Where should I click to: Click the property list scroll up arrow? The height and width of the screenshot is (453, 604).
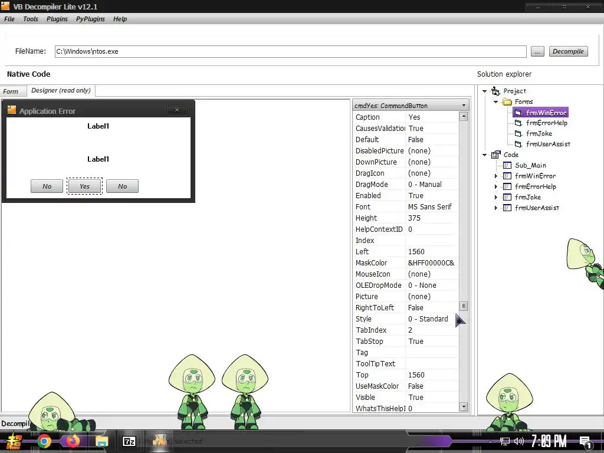coord(464,116)
